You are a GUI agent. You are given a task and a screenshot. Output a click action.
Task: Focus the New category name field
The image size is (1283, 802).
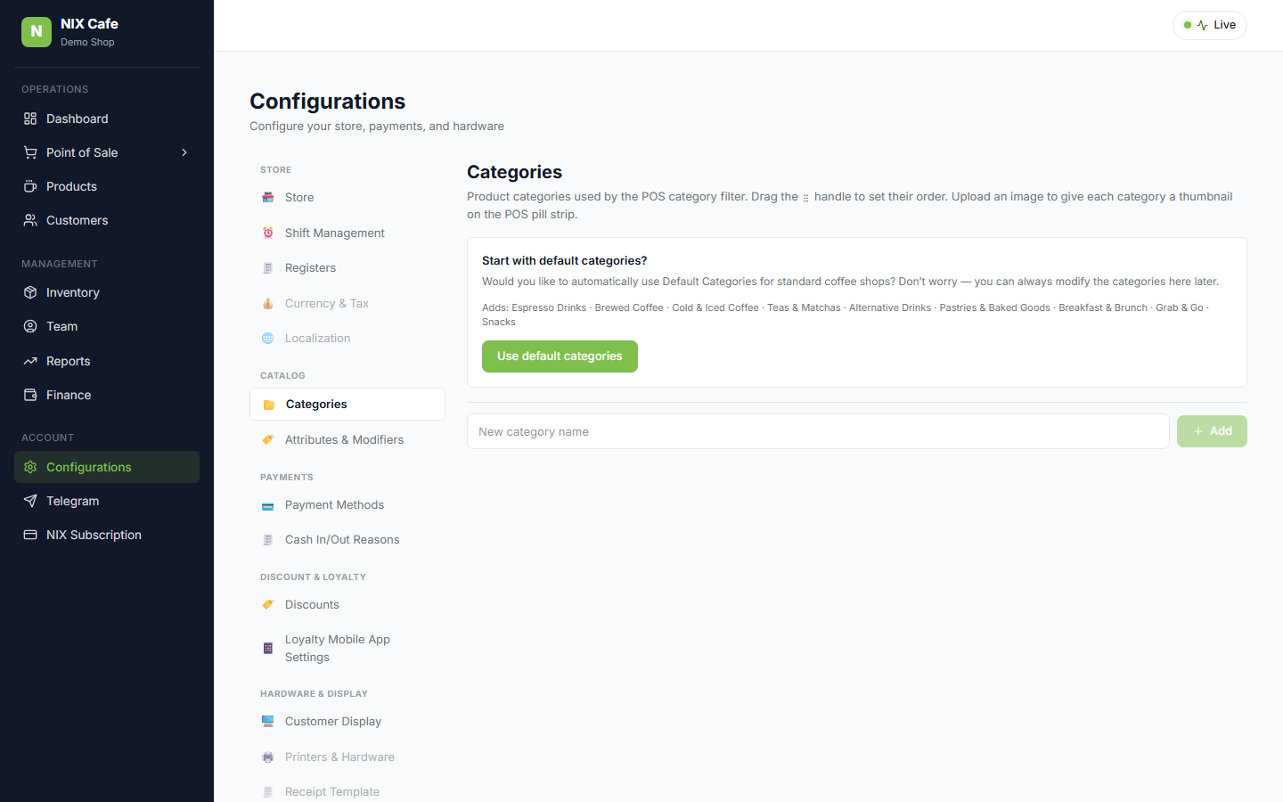coord(818,431)
